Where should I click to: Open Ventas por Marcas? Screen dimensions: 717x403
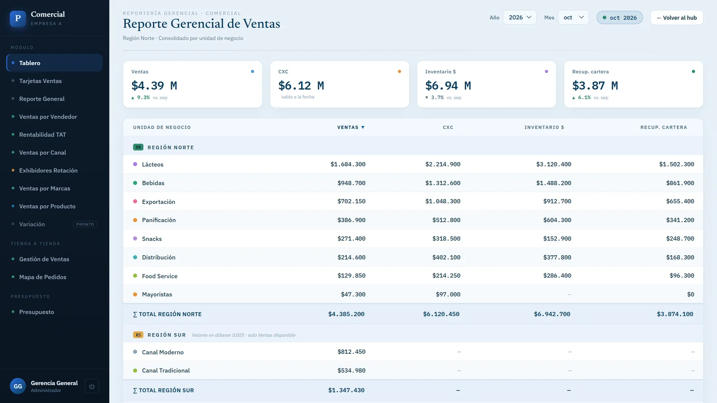54,189
